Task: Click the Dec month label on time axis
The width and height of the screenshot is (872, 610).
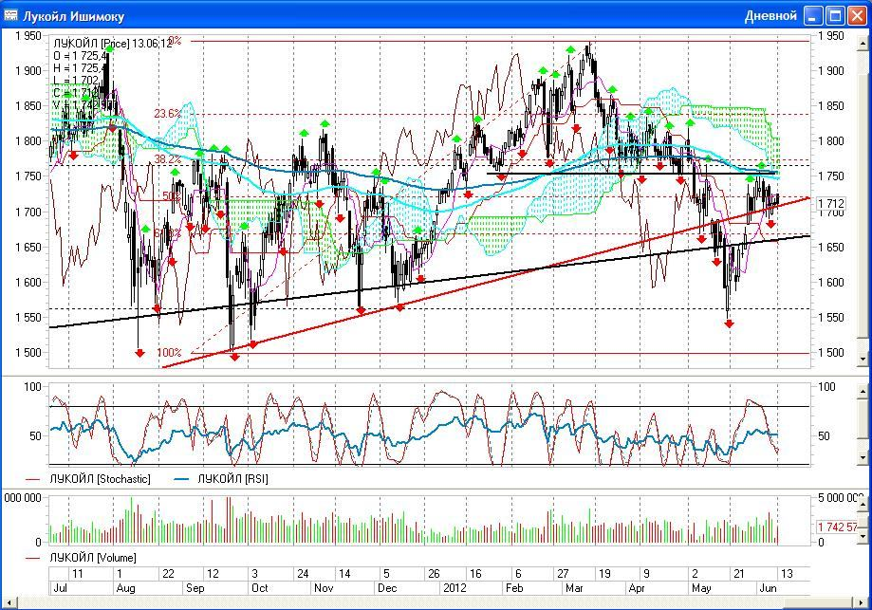Action: pos(387,588)
